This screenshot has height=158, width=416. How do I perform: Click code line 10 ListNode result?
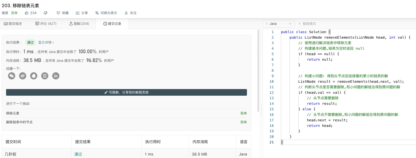coord(351,82)
